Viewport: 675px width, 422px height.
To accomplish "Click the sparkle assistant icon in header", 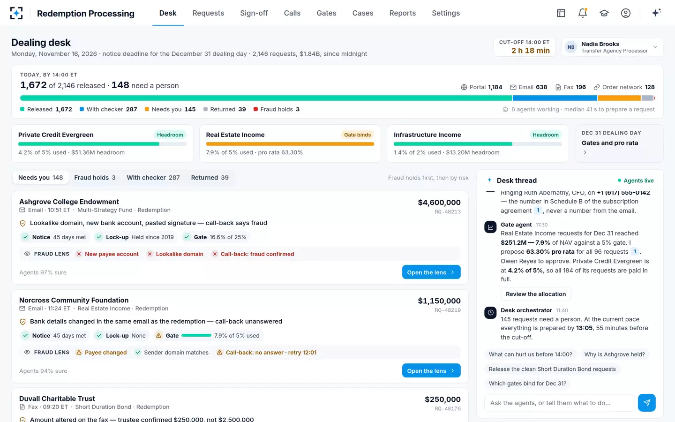I will pos(656,13).
